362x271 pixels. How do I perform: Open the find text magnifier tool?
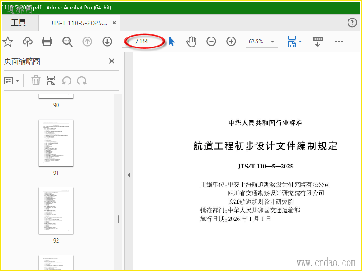[x=67, y=42]
